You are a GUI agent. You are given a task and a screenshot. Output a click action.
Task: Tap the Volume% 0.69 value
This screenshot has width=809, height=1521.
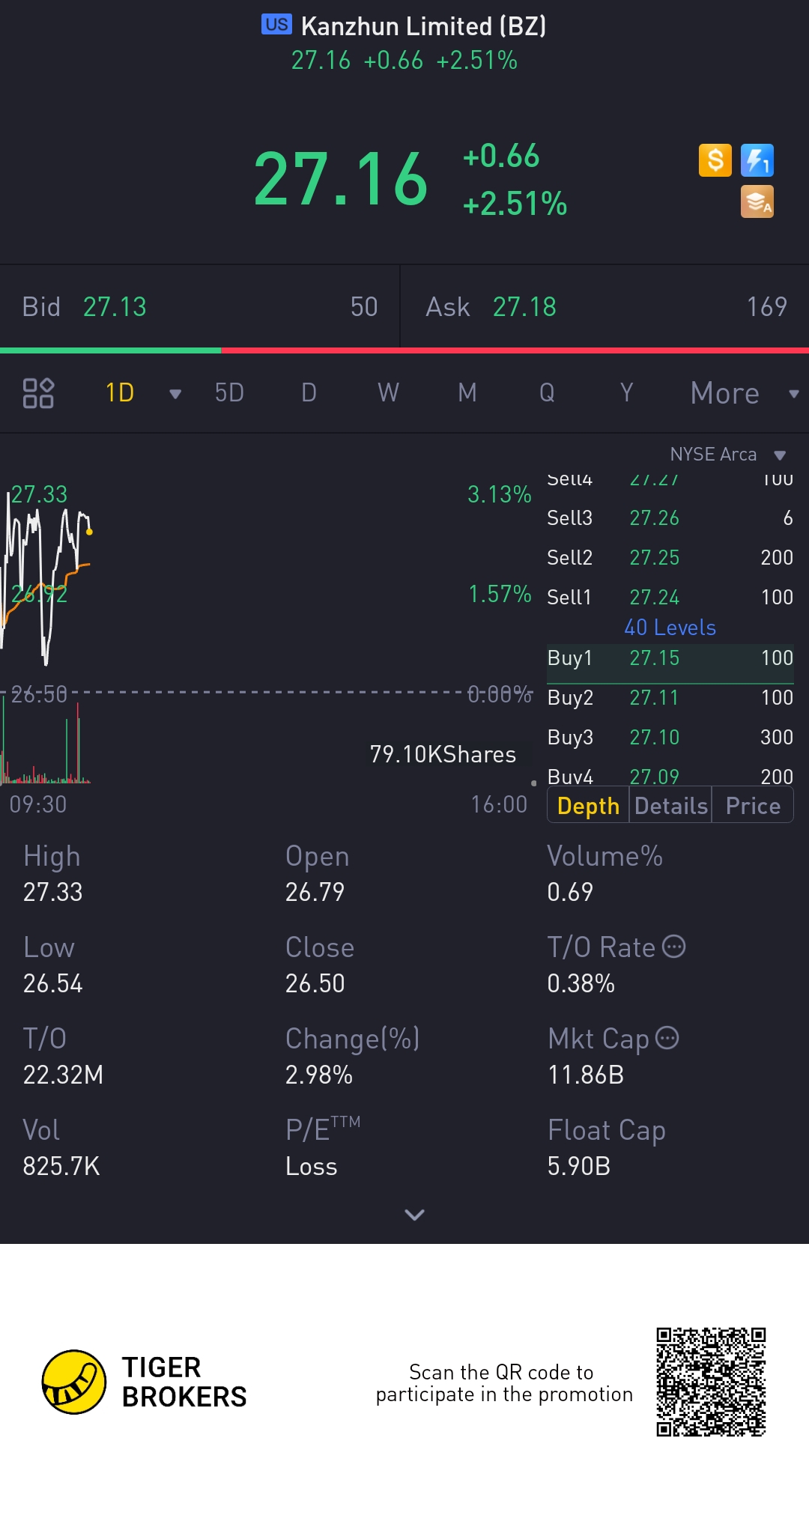coord(570,892)
